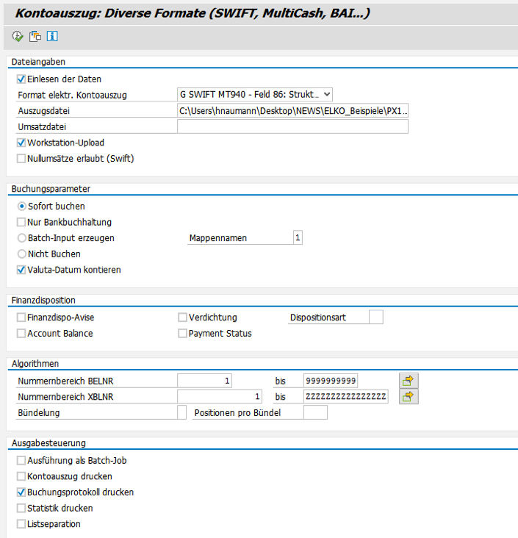
Task: Enable Nullumsätze erlaubt (Swift)
Action: (x=21, y=158)
